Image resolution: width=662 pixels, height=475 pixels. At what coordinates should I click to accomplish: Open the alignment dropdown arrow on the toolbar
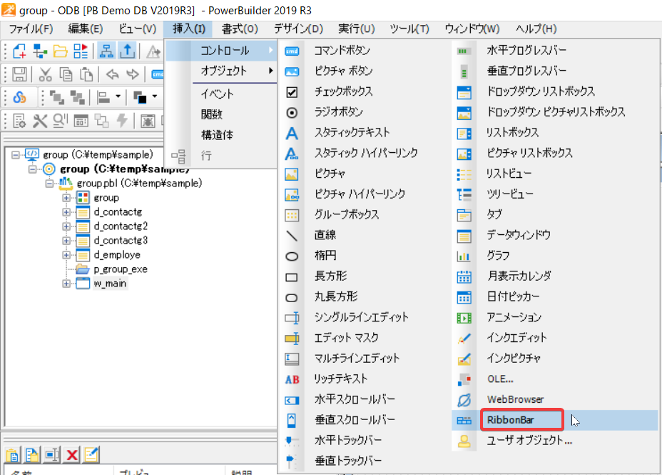coord(118,97)
